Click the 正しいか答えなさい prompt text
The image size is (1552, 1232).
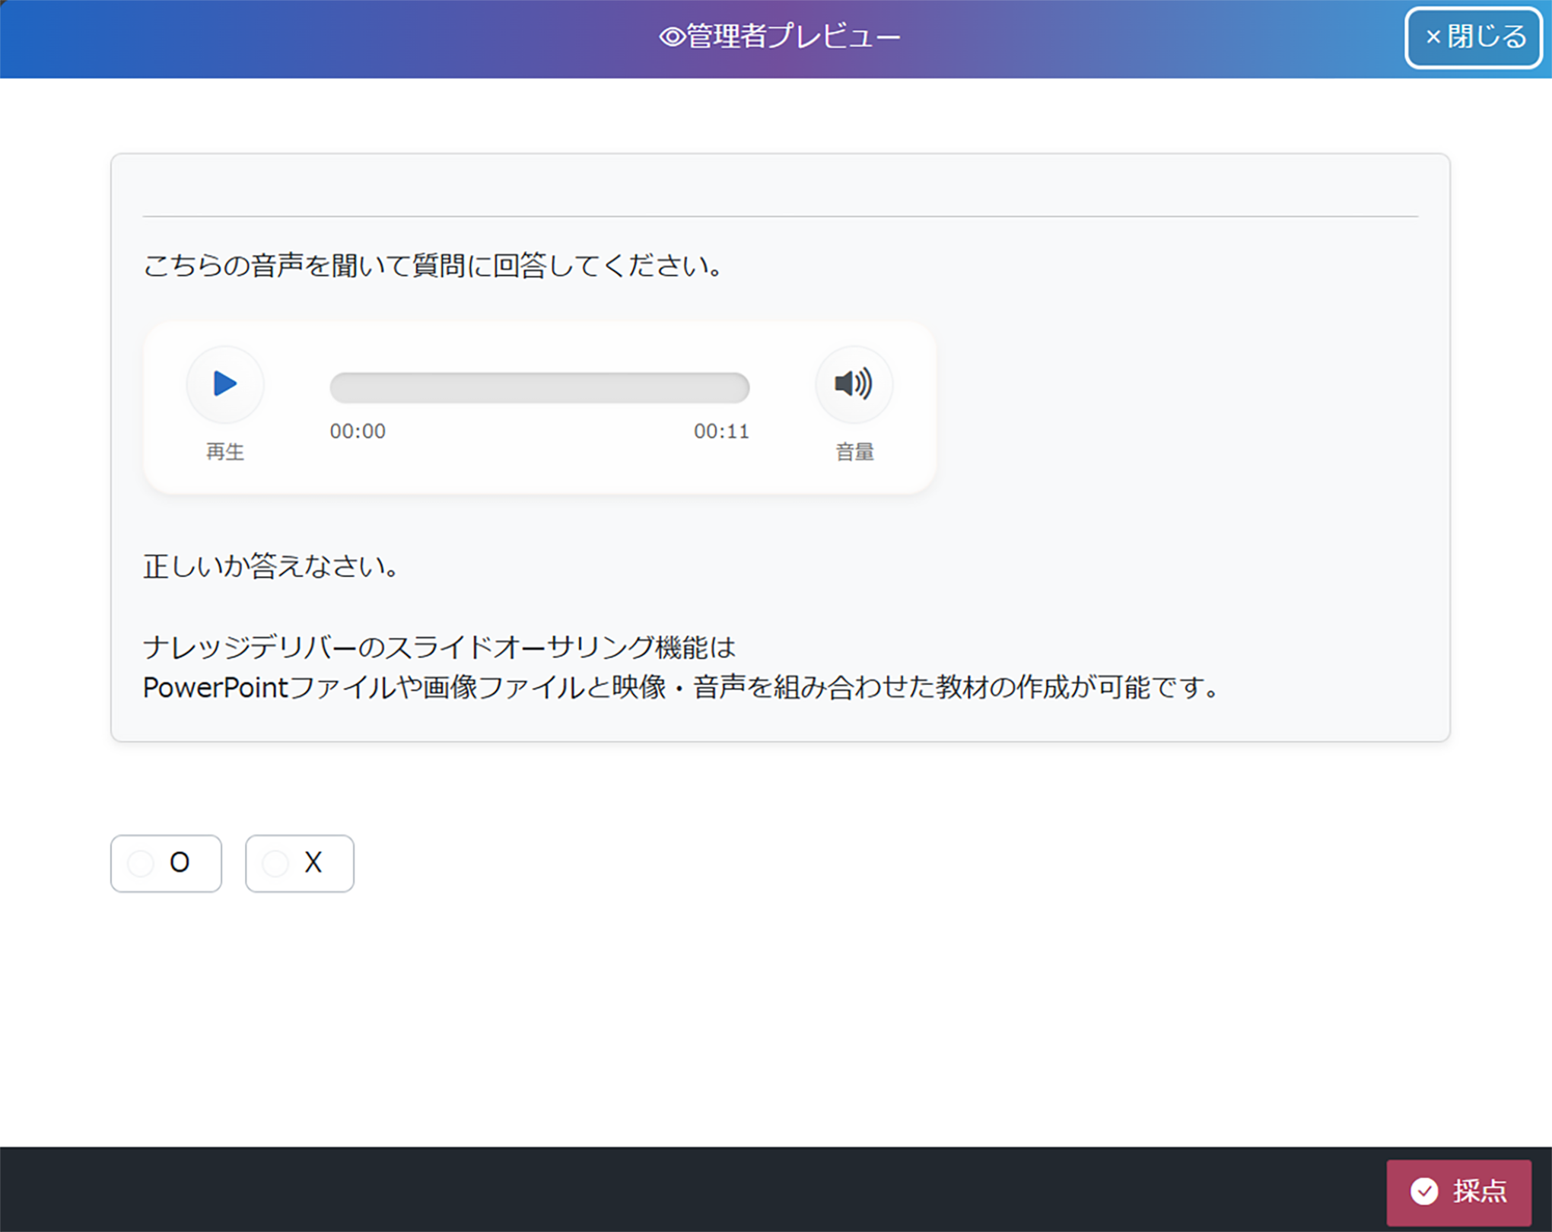(271, 566)
